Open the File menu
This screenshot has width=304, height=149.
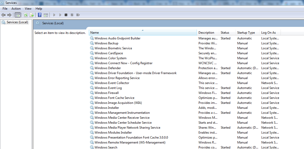click(5, 9)
